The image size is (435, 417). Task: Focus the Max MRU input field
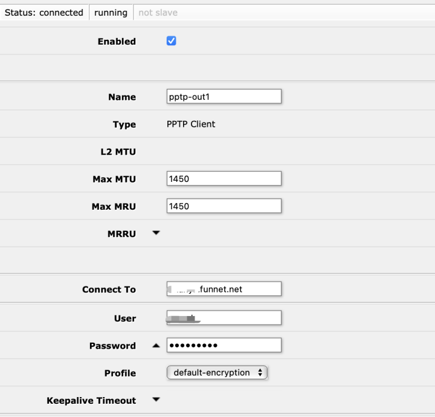[x=224, y=206]
